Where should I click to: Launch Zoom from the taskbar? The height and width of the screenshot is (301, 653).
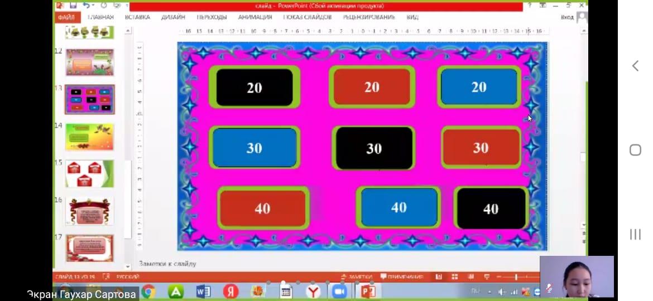(339, 292)
